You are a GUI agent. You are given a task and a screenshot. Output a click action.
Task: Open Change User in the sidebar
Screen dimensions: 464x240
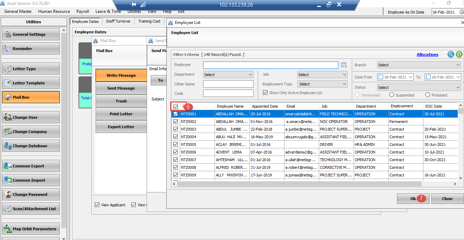(x=31, y=117)
